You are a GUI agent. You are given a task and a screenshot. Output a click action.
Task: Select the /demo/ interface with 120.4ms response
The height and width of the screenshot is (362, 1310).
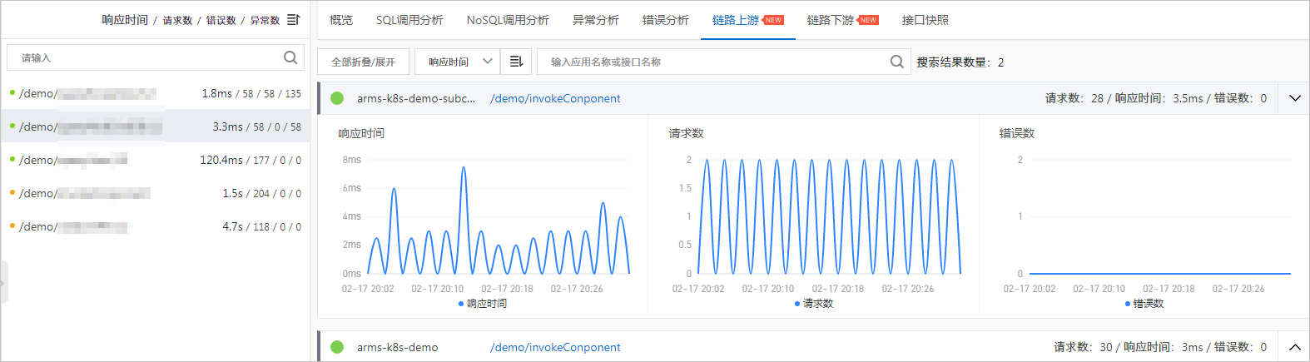155,160
